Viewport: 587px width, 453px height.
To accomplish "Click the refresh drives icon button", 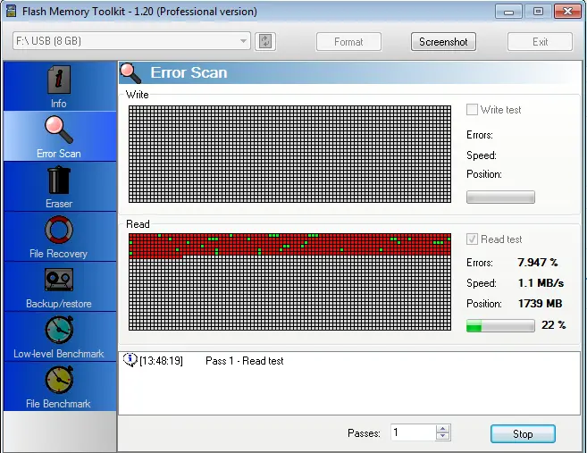I will pyautogui.click(x=265, y=41).
